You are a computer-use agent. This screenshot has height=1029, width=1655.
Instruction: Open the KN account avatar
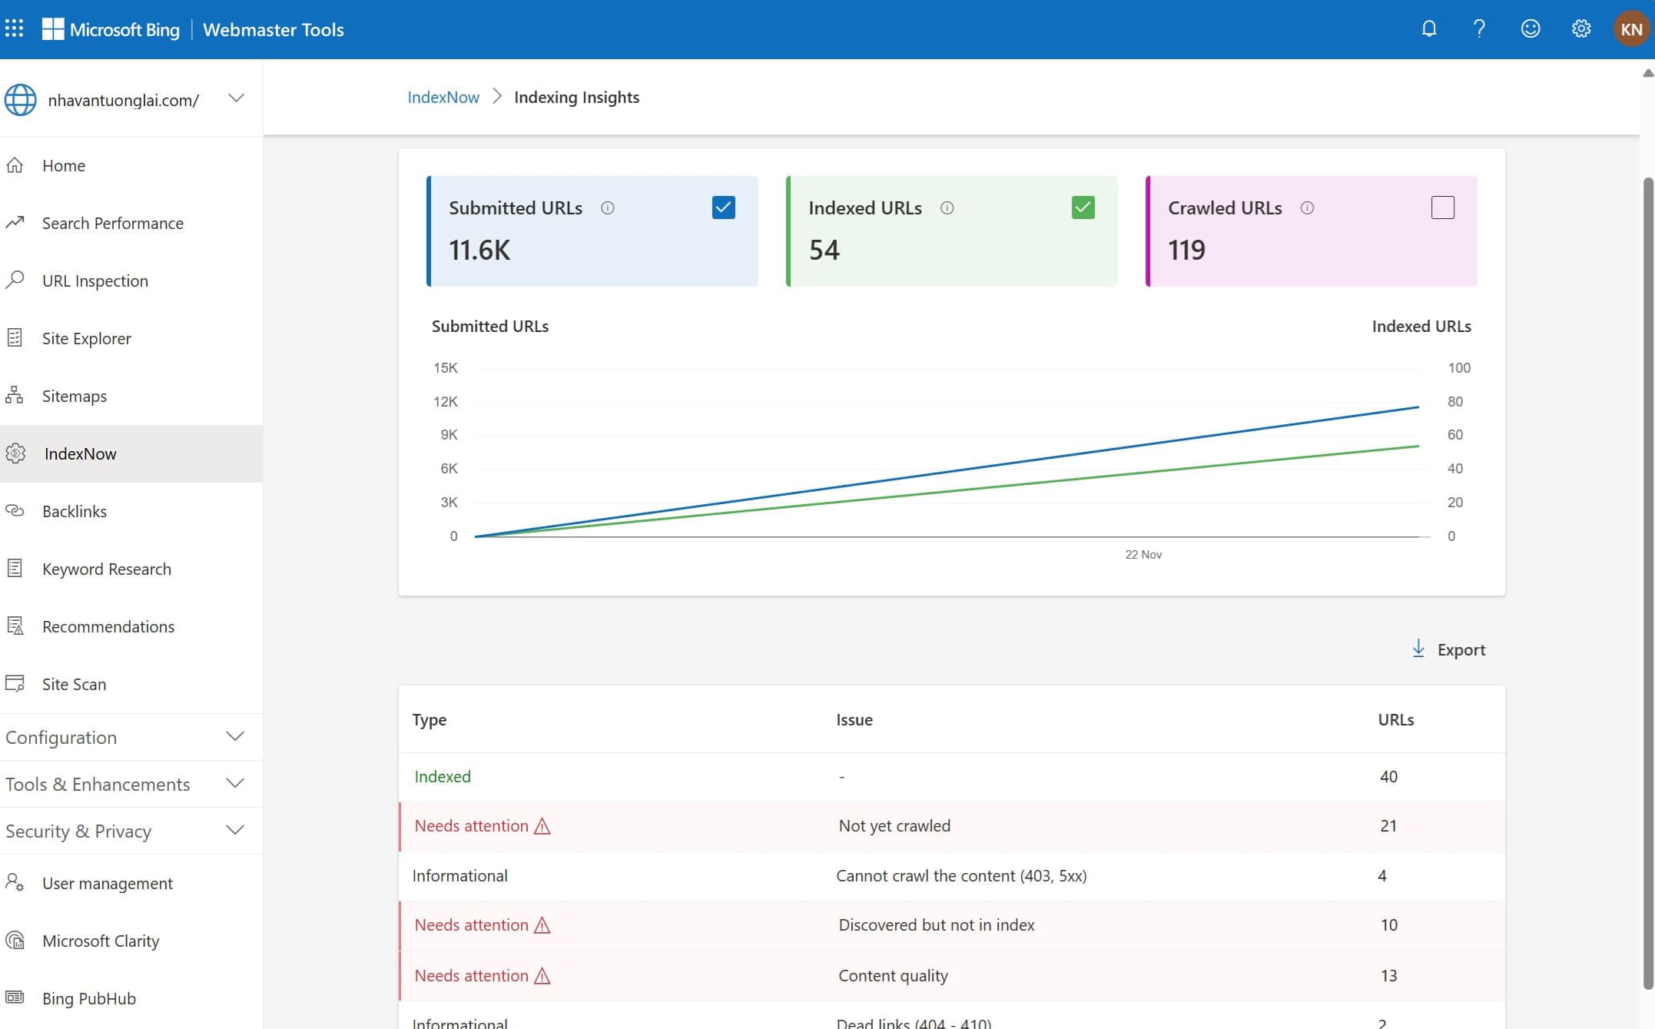point(1631,29)
